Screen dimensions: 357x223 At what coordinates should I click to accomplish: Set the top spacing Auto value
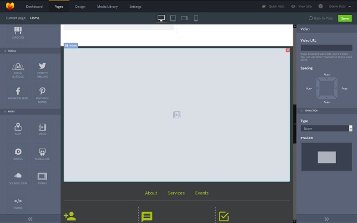[327, 74]
